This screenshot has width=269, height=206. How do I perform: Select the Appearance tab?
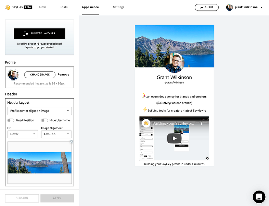click(x=90, y=7)
